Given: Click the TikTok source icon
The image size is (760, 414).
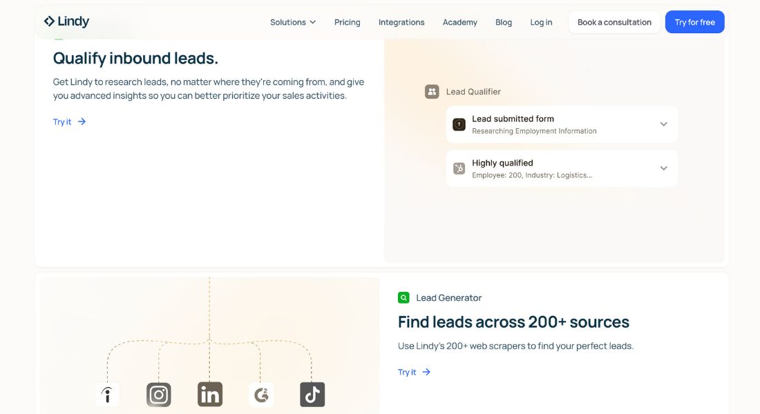Looking at the screenshot, I should click(312, 394).
